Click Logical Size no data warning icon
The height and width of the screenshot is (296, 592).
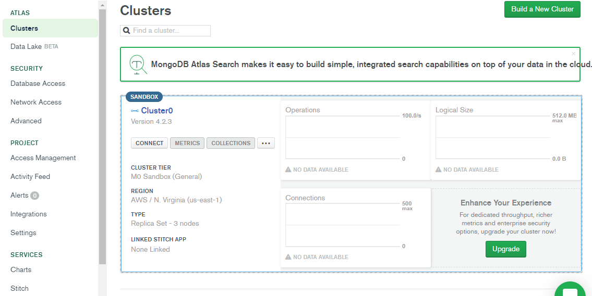[438, 170]
